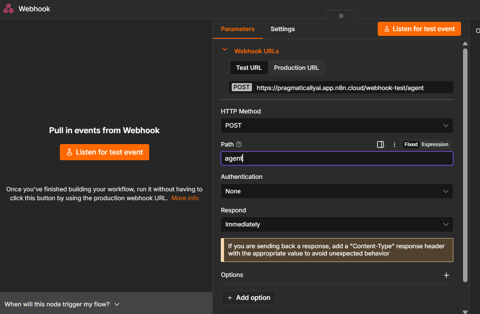Click the scrollbar up arrow
The height and width of the screenshot is (314, 480).
pos(465,44)
